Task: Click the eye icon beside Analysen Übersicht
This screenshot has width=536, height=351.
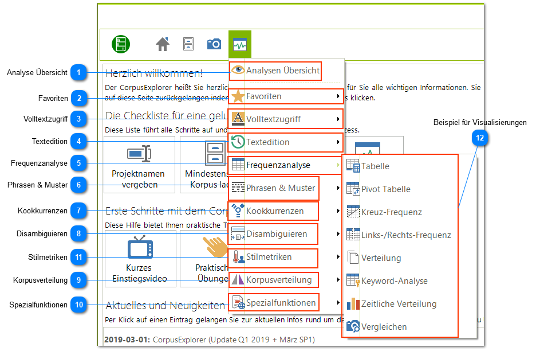Action: click(238, 70)
